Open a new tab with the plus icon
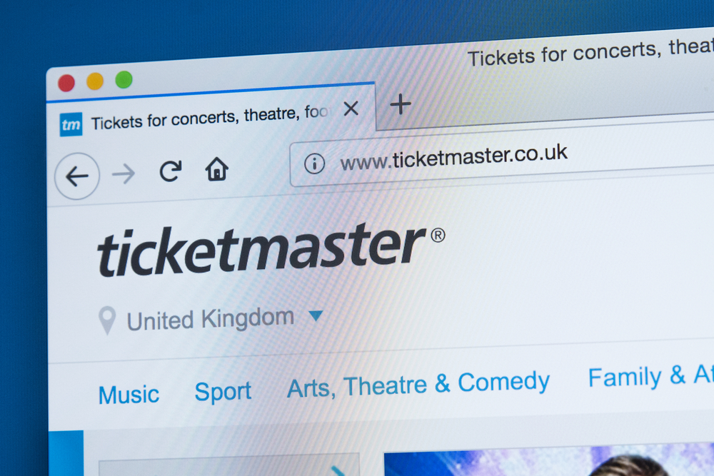Image resolution: width=714 pixels, height=476 pixels. [401, 104]
